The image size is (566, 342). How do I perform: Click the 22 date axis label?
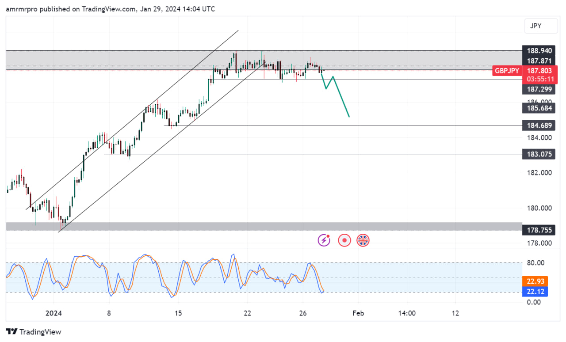pyautogui.click(x=247, y=313)
